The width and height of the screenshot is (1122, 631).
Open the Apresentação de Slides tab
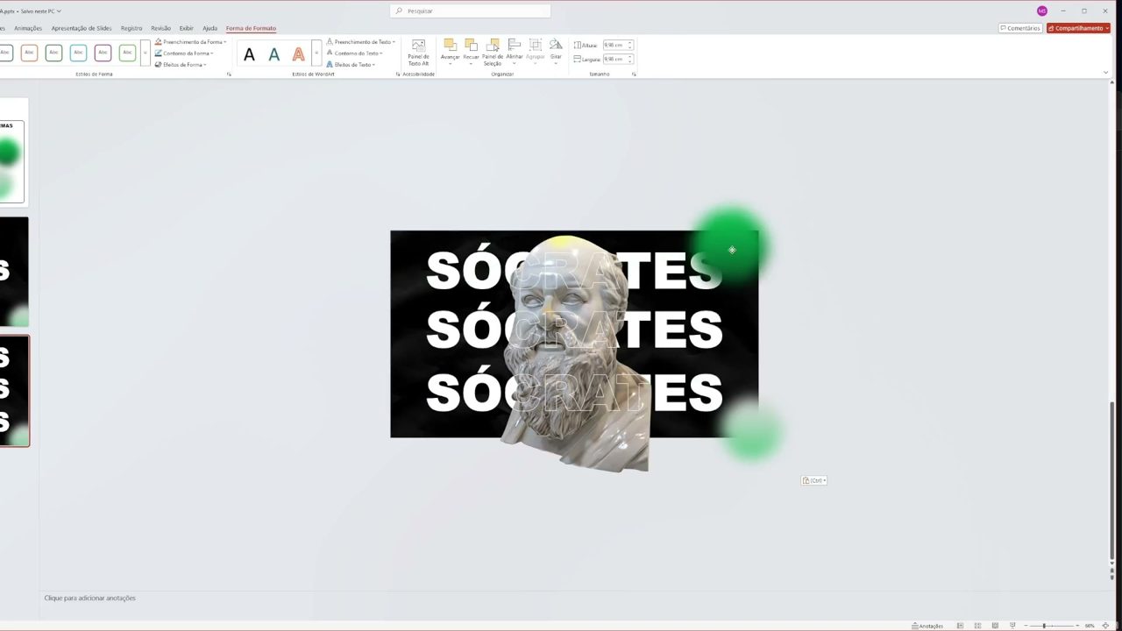pos(82,28)
